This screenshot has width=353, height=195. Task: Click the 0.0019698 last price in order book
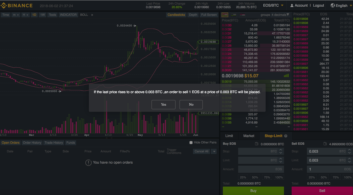click(x=233, y=76)
